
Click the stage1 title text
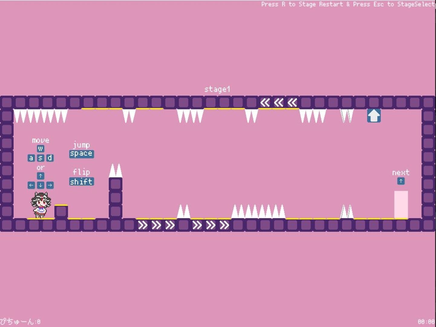tap(217, 89)
